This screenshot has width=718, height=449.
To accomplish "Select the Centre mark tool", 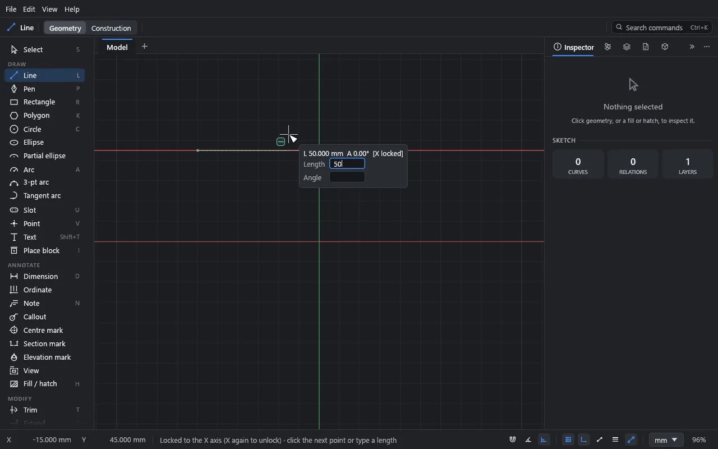I will pos(45,330).
